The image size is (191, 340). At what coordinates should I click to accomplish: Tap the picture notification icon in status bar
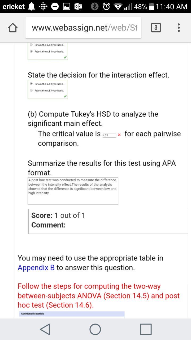[67, 7]
